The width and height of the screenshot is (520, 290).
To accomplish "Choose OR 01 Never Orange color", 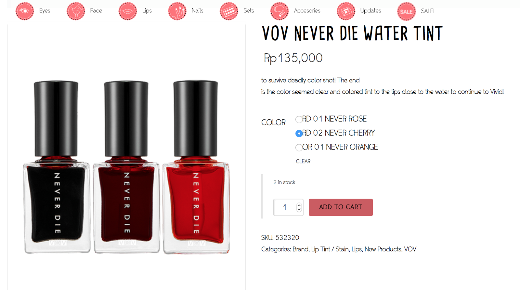I will click(x=299, y=147).
